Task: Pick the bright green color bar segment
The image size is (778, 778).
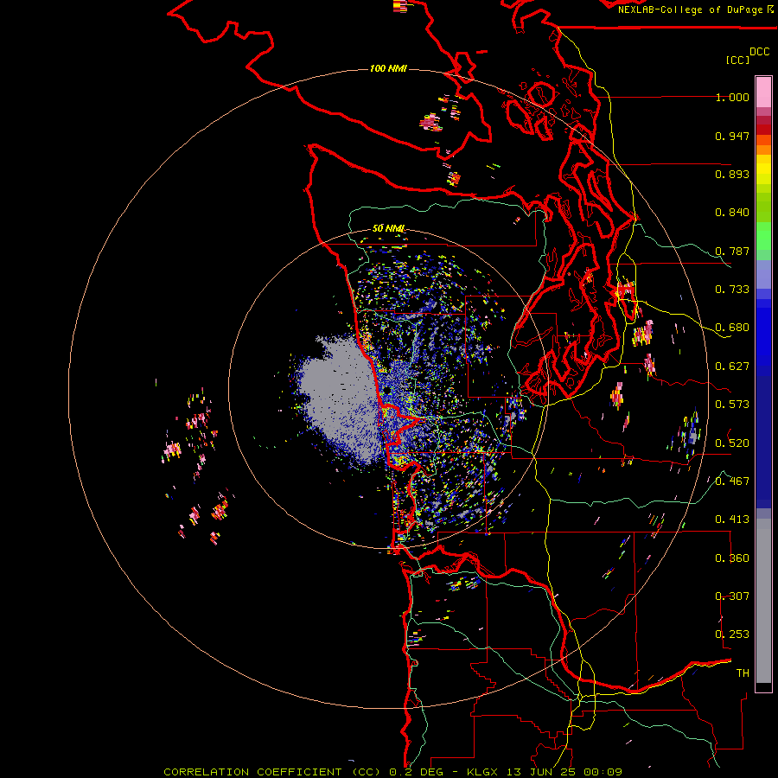Action: pyautogui.click(x=763, y=236)
